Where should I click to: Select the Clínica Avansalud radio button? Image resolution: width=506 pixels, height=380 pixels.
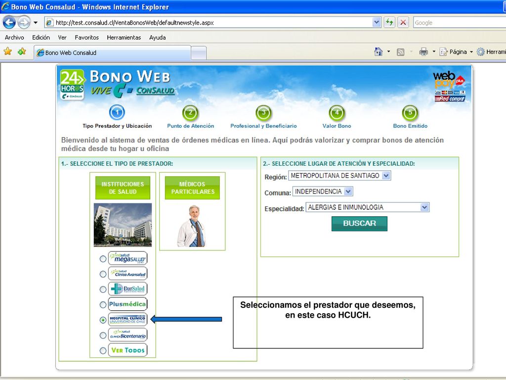tap(103, 274)
